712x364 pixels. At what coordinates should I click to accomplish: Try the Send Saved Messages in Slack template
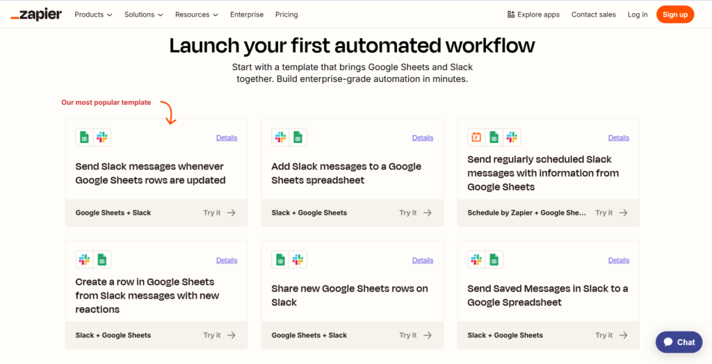click(612, 335)
